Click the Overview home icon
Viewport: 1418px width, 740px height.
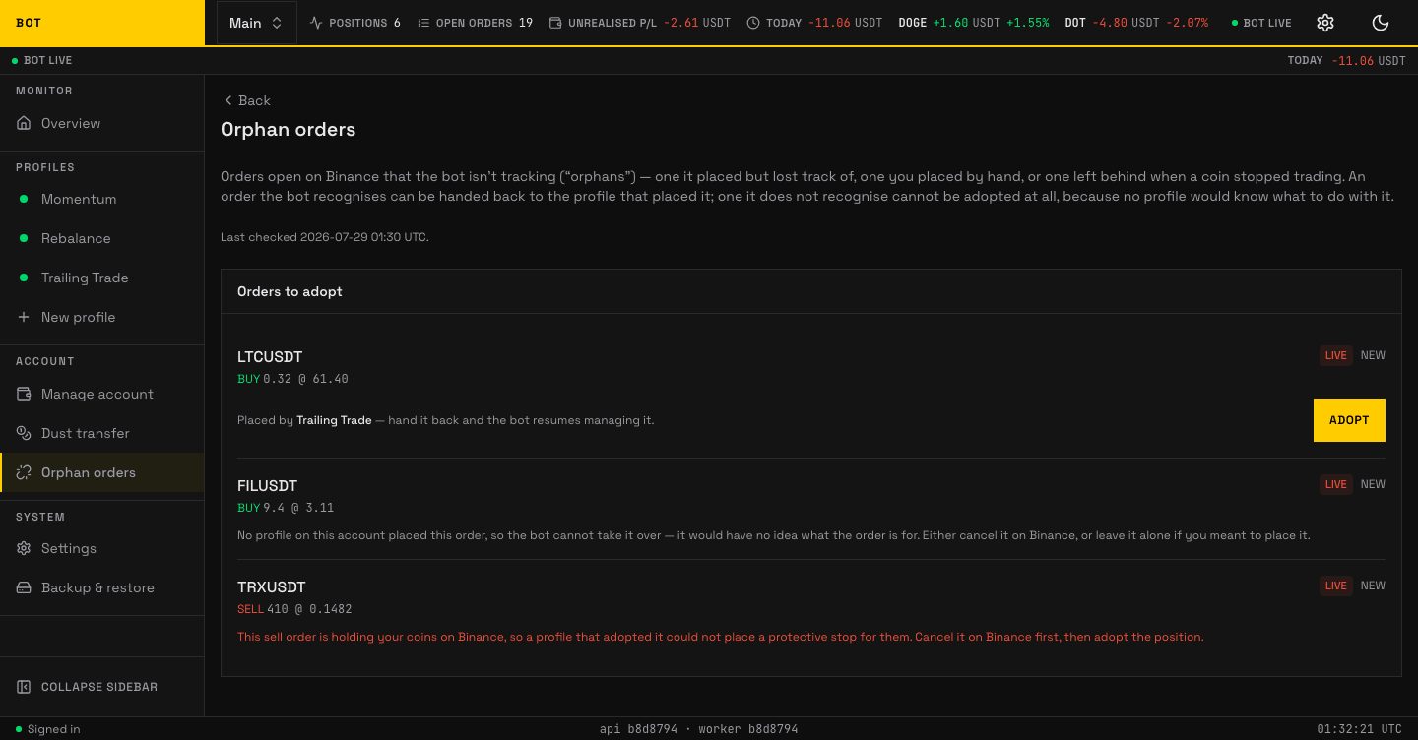[x=25, y=123]
